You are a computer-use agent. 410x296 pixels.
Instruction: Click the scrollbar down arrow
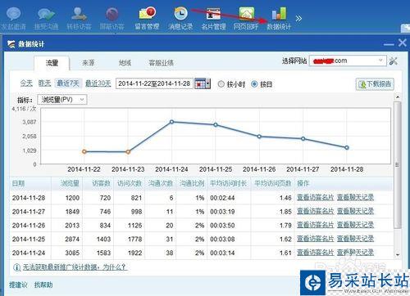point(398,255)
